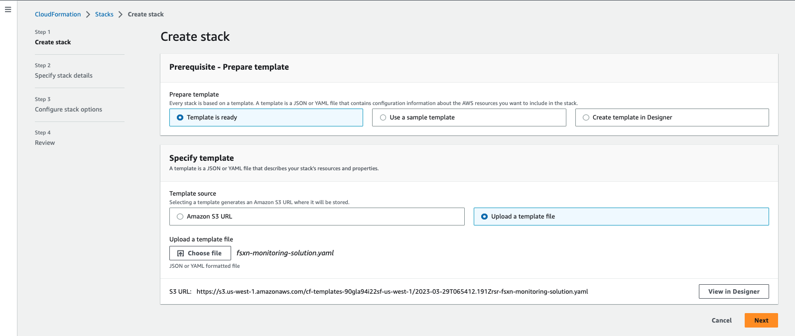
Task: Cancel the stack creation
Action: click(721, 321)
